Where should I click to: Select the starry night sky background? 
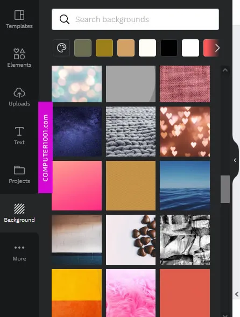pos(77,132)
